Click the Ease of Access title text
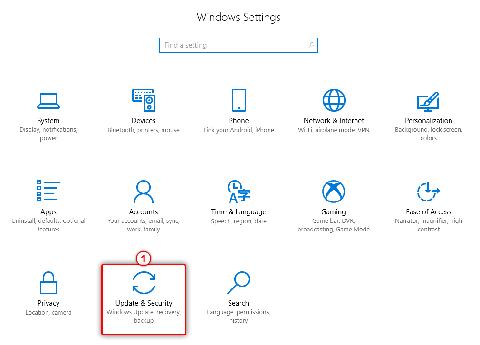480x345 pixels. coord(428,212)
